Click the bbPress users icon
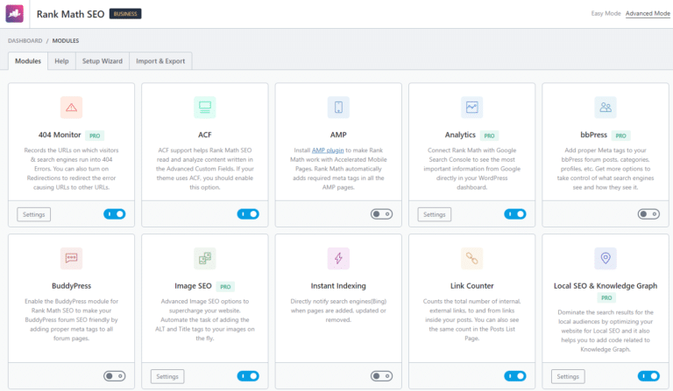 605,108
